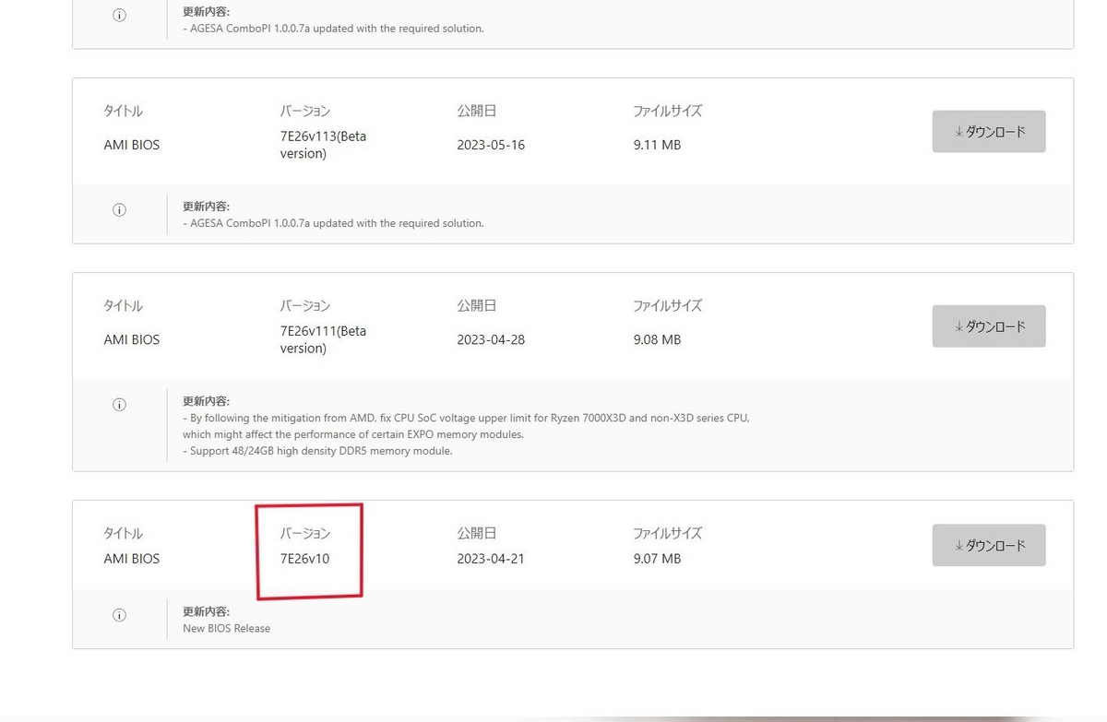
Task: Click 'which might affect the performance' note line
Action: point(353,434)
